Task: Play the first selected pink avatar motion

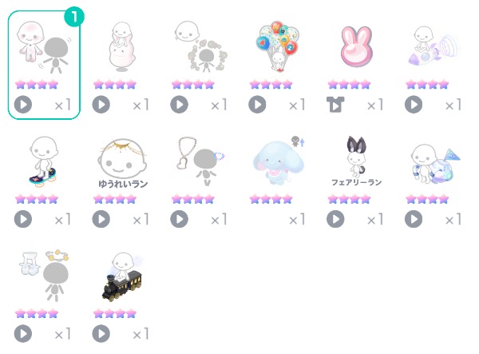Action: 23,105
